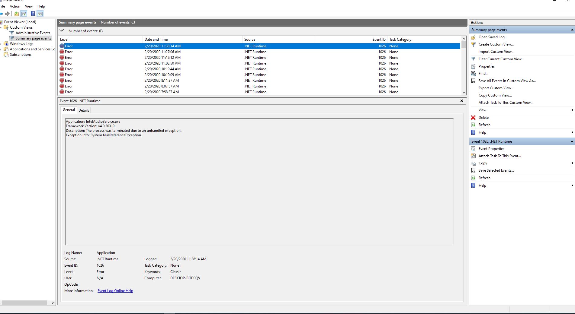575x314 pixels.
Task: Click the Save Selected Events disk icon
Action: [x=473, y=170]
